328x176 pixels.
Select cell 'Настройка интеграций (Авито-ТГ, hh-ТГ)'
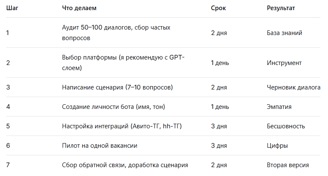122,126
